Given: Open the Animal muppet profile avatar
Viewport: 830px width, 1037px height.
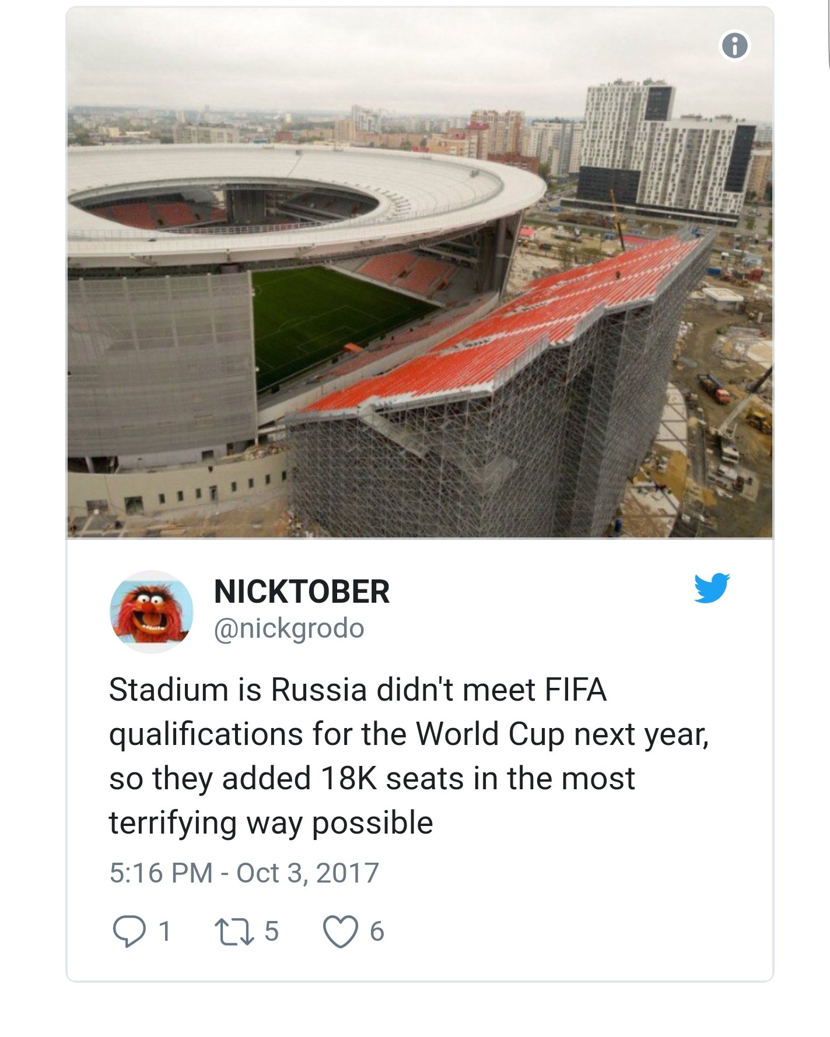Looking at the screenshot, I should (152, 611).
